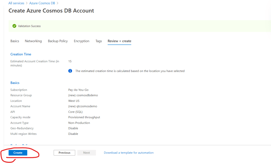Image resolution: width=271 pixels, height=163 pixels.
Task: Open Download a template for automation link
Action: pos(128,153)
